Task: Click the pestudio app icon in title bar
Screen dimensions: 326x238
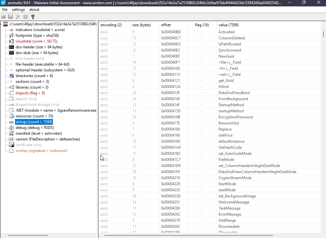Action: (3, 3)
